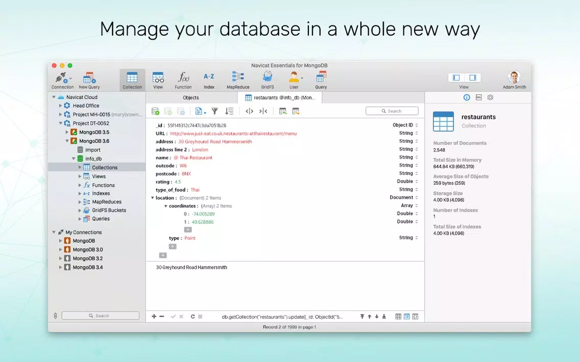
Task: Switch to the Objects tab
Action: coord(191,97)
